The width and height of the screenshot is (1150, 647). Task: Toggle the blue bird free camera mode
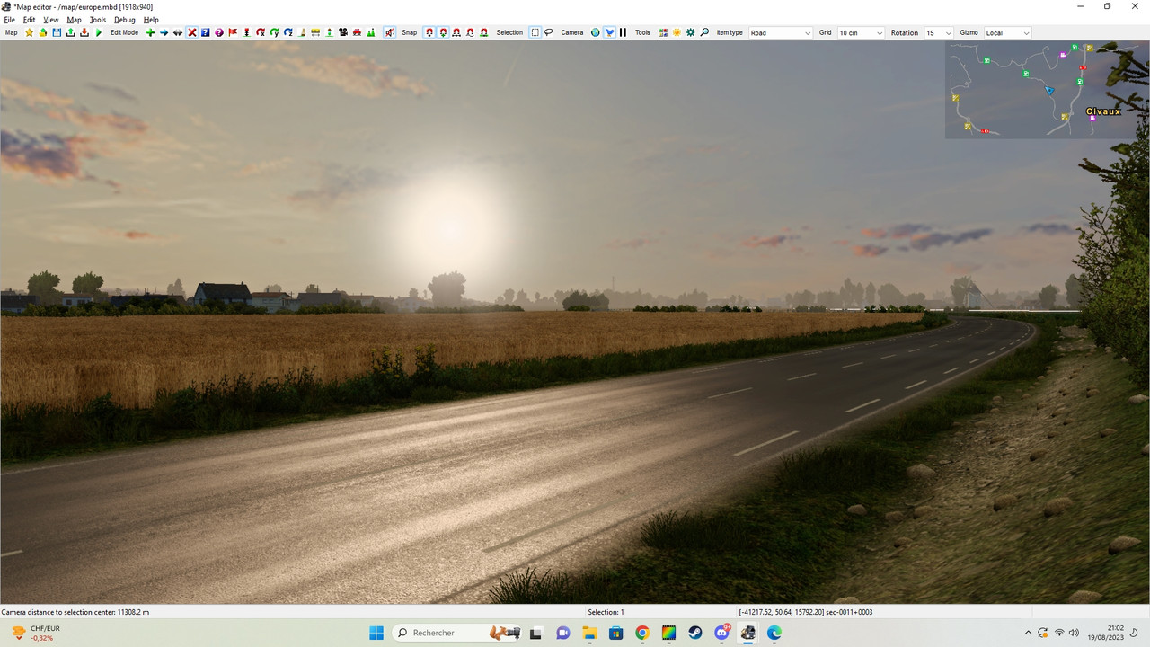pyautogui.click(x=610, y=32)
